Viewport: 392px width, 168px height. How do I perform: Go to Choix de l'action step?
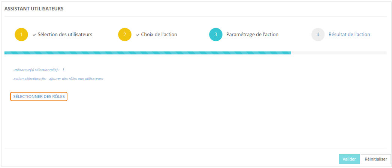[x=159, y=34]
